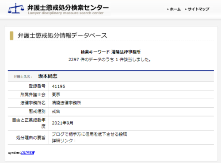Select the heading 弁護士懲戒処分情報データベース
The width and height of the screenshot is (221, 163).
(62, 35)
